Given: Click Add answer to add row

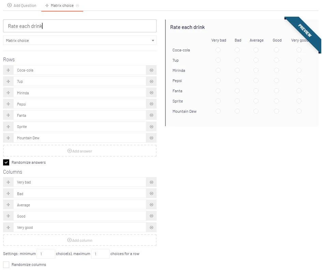Looking at the screenshot, I should (80, 151).
